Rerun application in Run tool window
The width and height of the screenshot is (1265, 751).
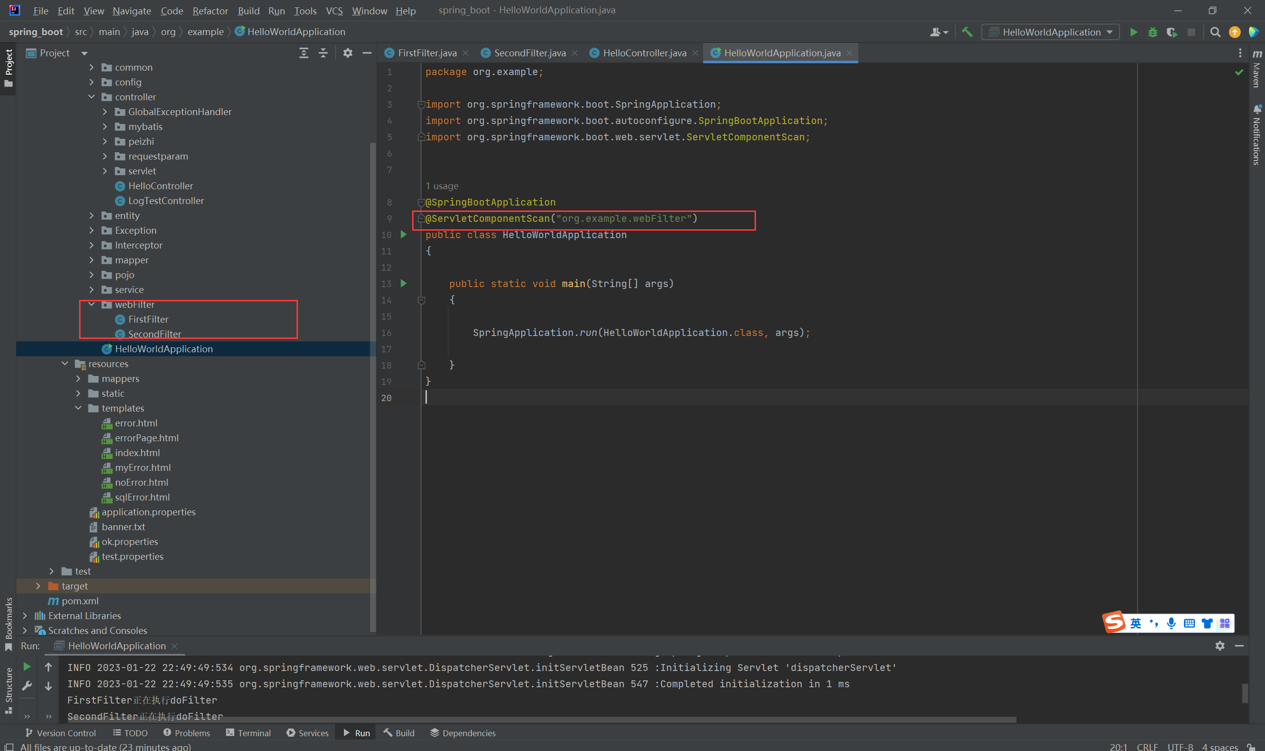27,667
